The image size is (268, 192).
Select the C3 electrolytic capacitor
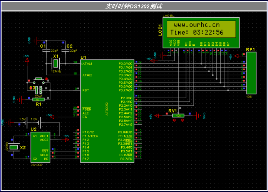tap(39, 90)
